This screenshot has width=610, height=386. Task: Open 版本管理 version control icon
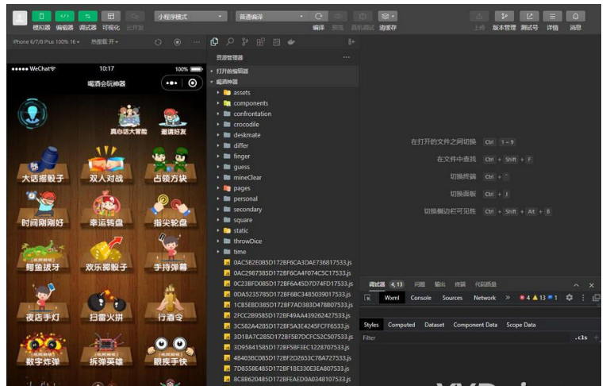pos(504,16)
